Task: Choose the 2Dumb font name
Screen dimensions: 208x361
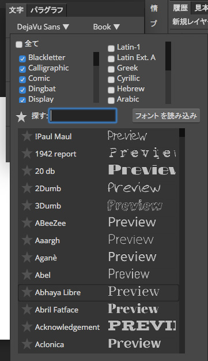Action: point(48,188)
